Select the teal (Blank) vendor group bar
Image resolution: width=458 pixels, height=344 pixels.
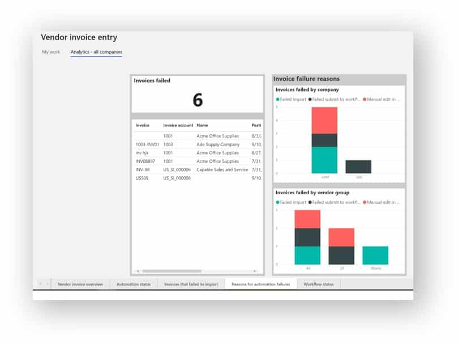tap(375, 255)
